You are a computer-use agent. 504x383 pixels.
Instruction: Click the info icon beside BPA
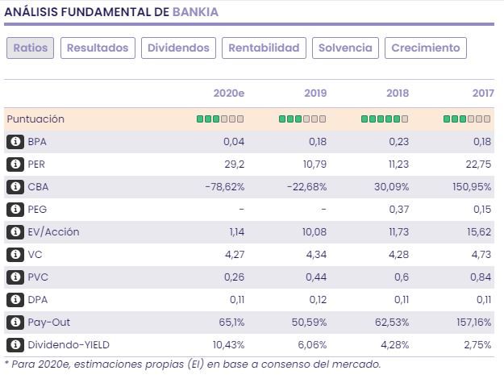coord(15,142)
